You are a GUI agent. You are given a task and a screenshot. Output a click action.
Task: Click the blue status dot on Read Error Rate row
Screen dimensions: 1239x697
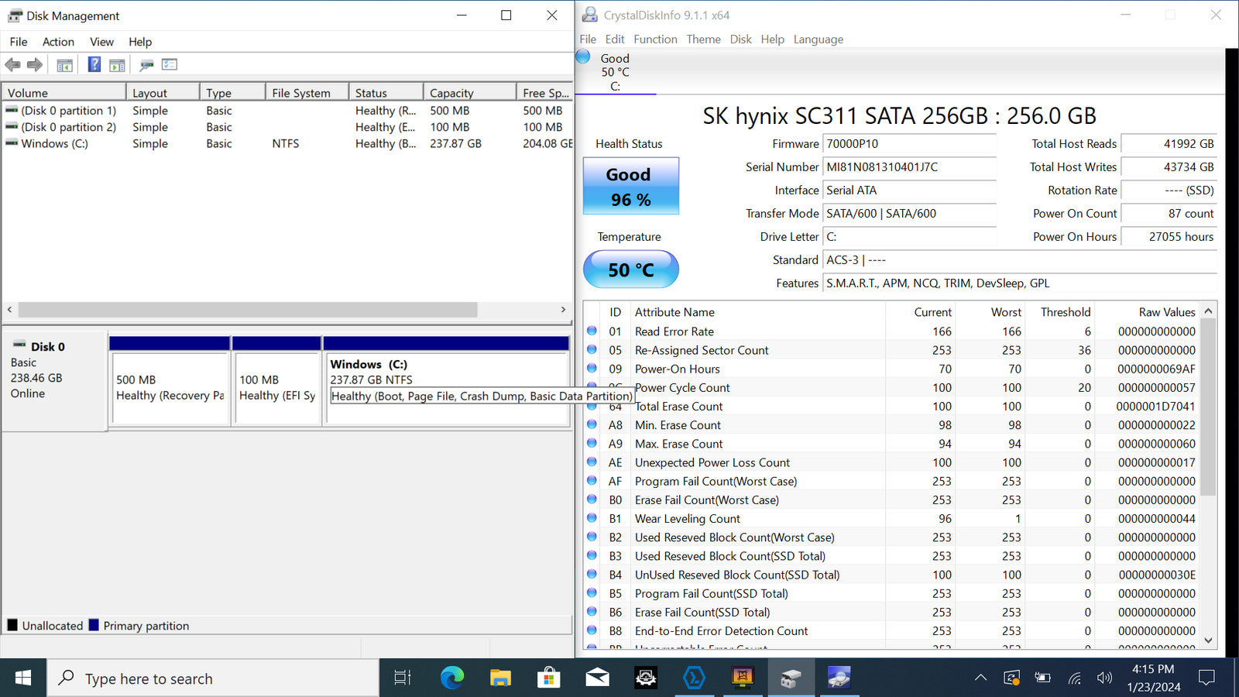(592, 331)
